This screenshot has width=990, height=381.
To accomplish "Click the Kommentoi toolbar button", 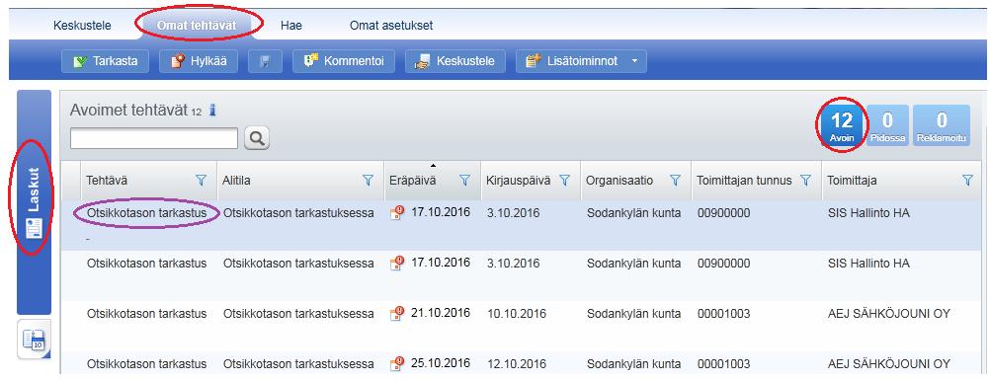I will (344, 61).
